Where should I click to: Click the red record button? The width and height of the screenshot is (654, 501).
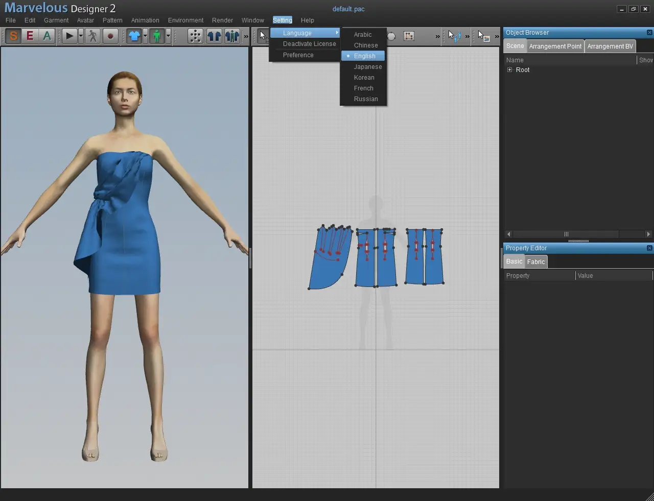110,36
